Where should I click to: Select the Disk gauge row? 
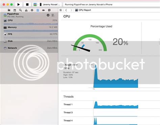click(29, 41)
